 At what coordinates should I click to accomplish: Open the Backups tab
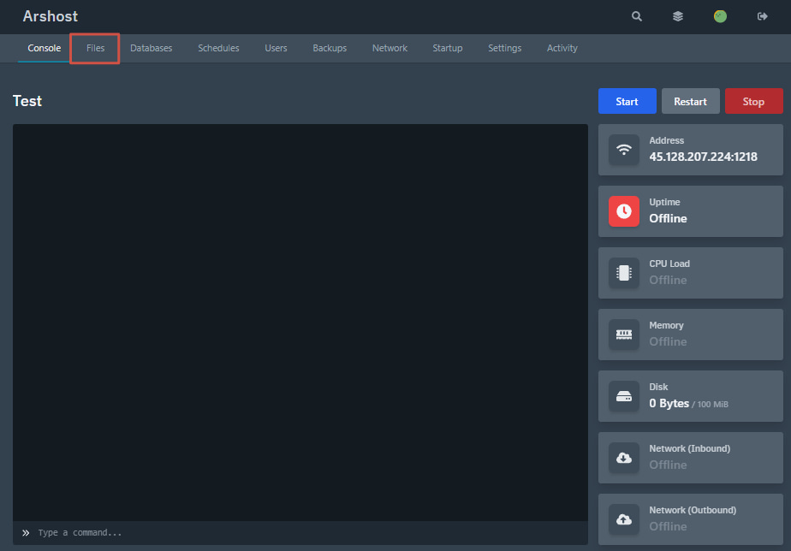coord(330,48)
